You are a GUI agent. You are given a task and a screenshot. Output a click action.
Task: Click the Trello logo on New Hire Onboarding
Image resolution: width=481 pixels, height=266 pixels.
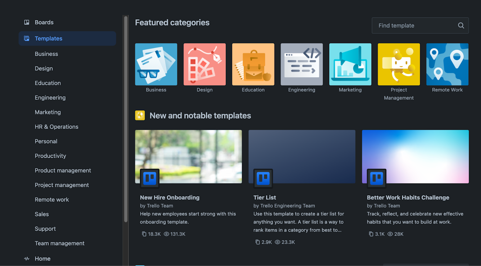(x=150, y=179)
